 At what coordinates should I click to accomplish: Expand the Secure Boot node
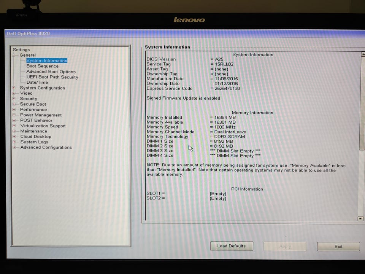(14, 104)
